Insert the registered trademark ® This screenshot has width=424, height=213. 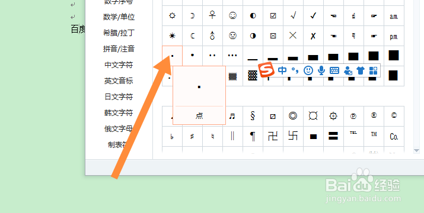click(x=374, y=116)
